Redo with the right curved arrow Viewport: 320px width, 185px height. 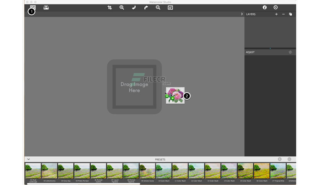coord(146,8)
